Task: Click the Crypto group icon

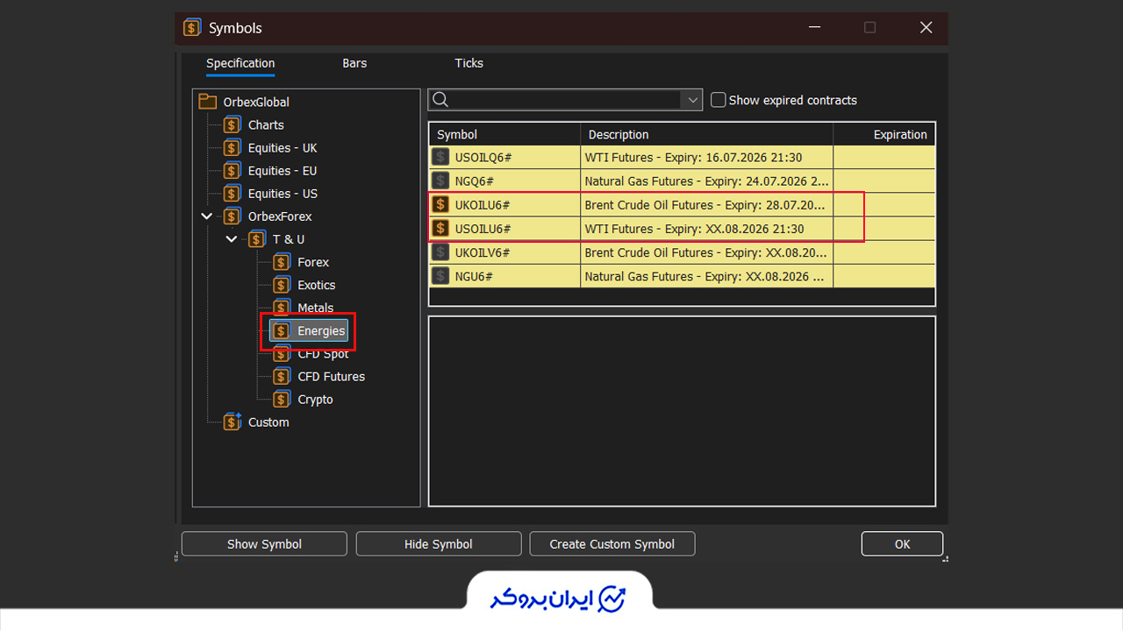Action: pyautogui.click(x=281, y=399)
